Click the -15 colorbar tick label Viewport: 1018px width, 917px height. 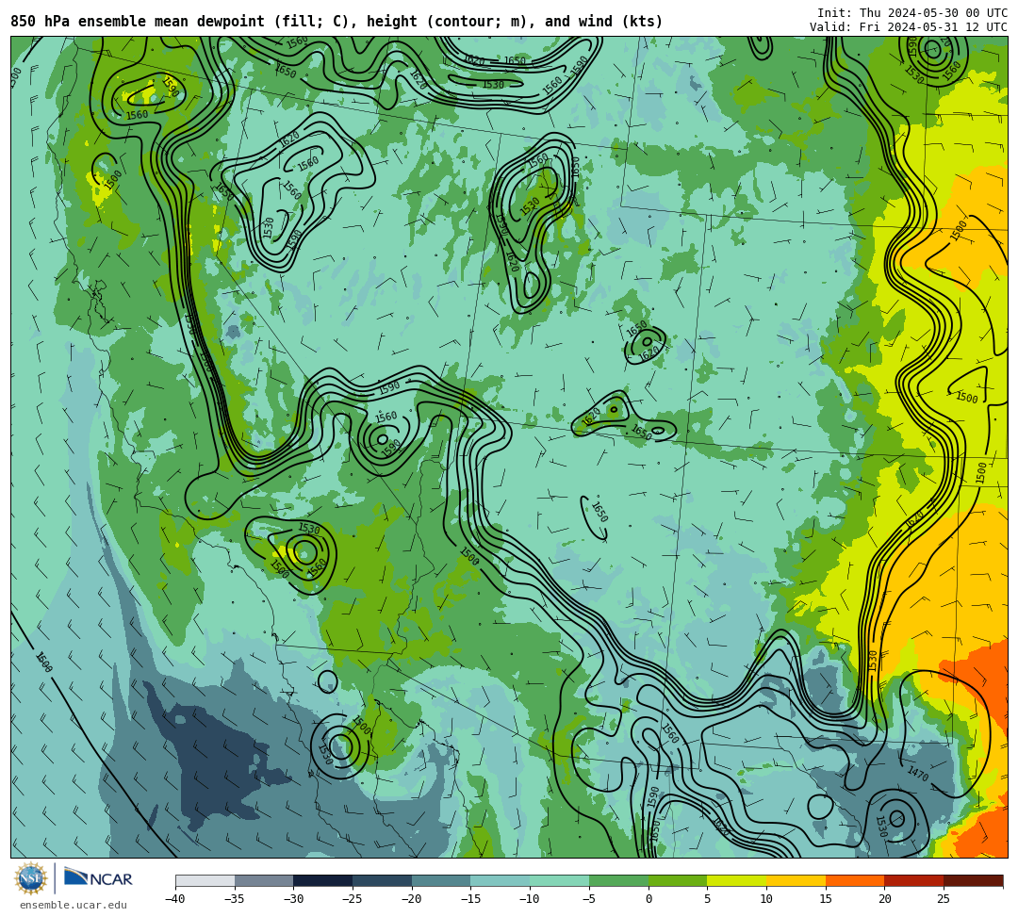click(470, 899)
